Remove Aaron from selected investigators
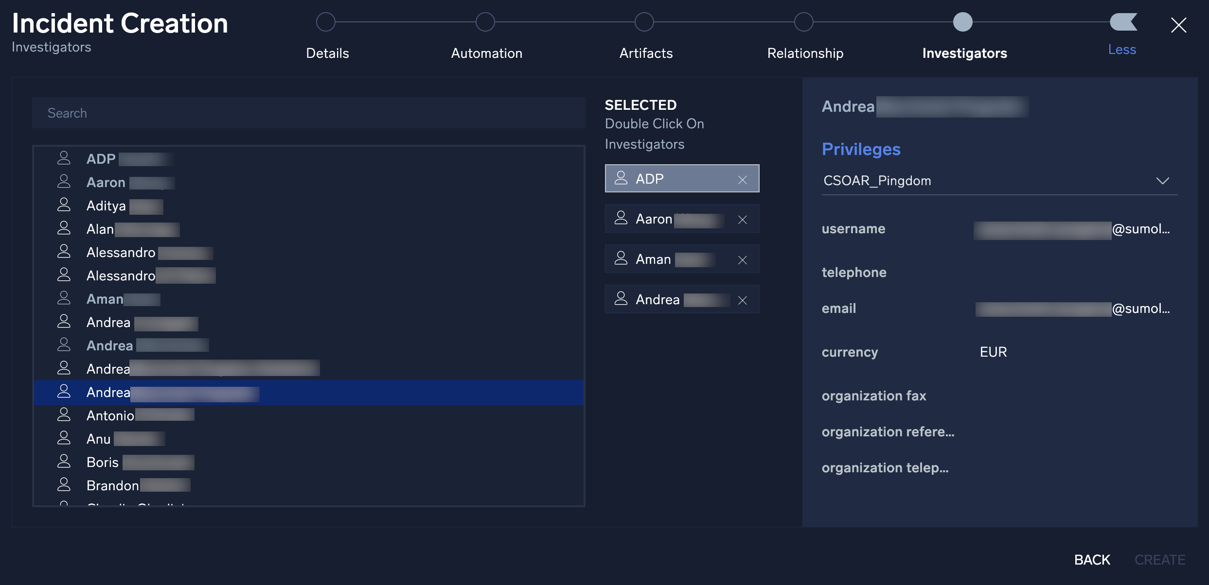 coord(742,218)
